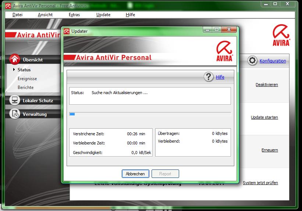This screenshot has width=302, height=211.
Task: Click the Verwaltung clock document icon
Action: pyautogui.click(x=15, y=114)
